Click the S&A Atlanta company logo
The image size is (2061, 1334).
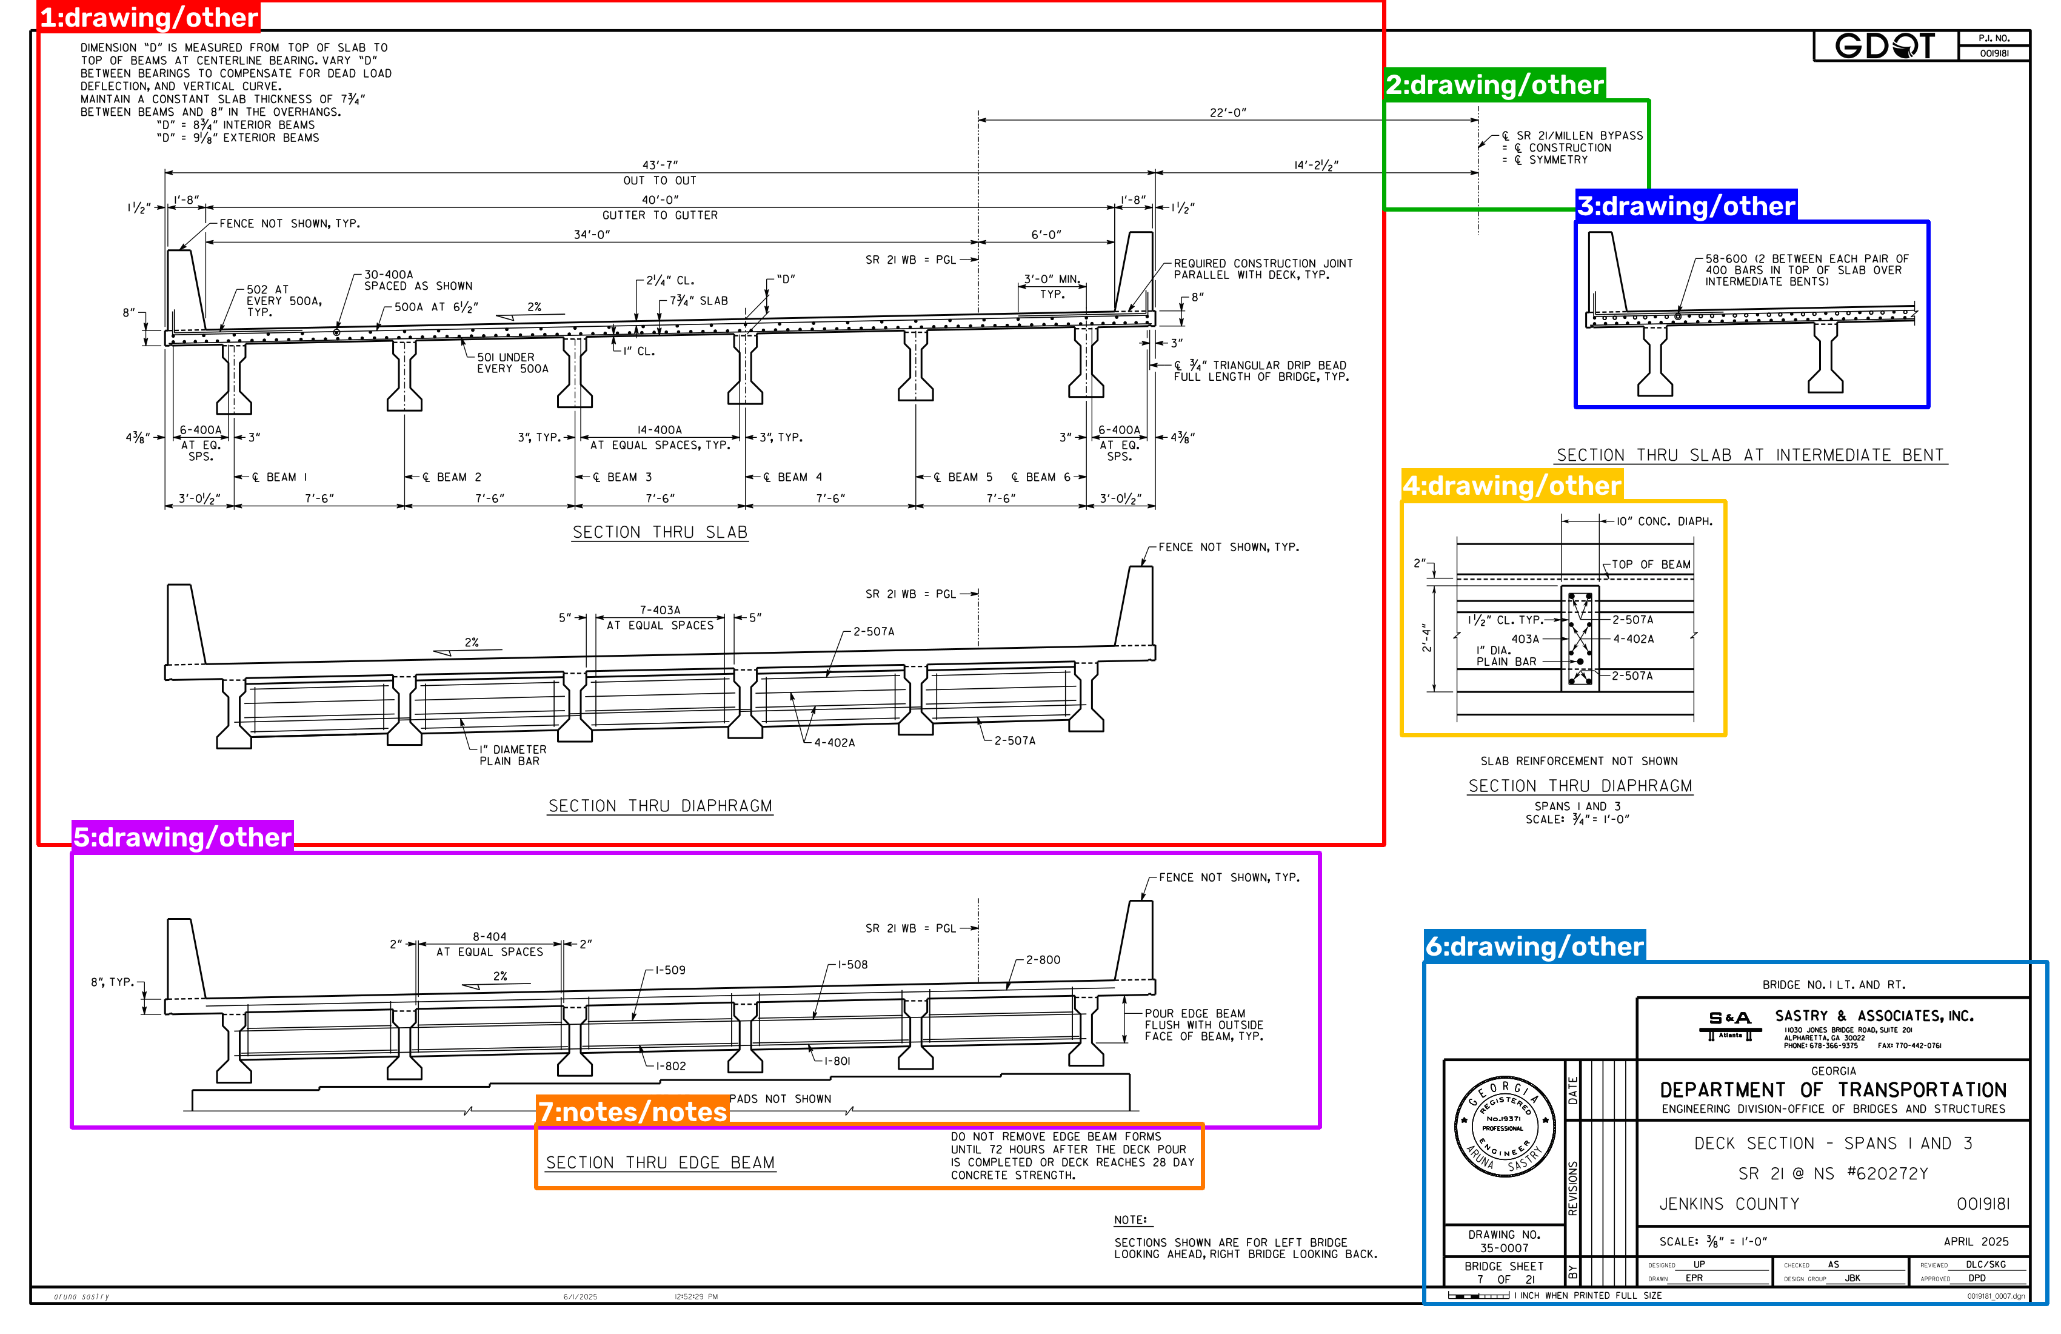click(1730, 1024)
